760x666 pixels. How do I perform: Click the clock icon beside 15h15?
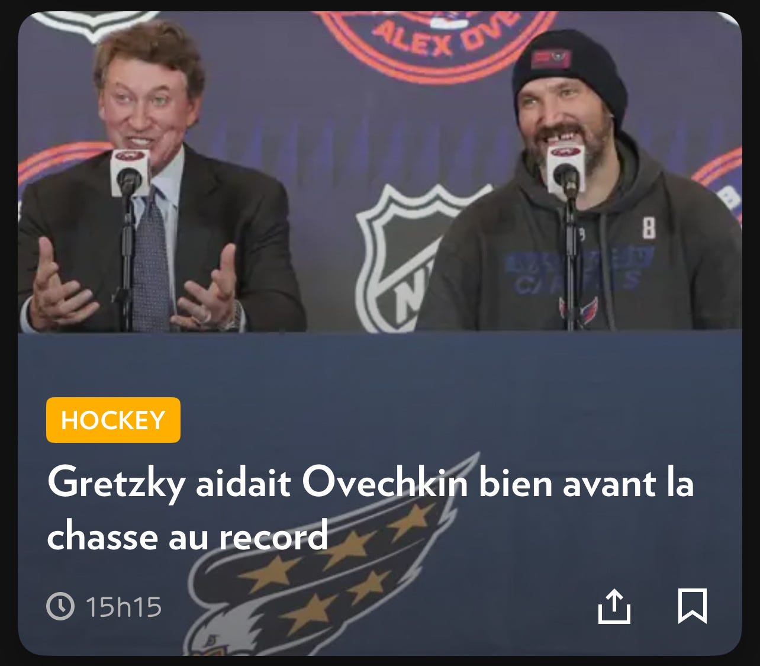coord(60,606)
